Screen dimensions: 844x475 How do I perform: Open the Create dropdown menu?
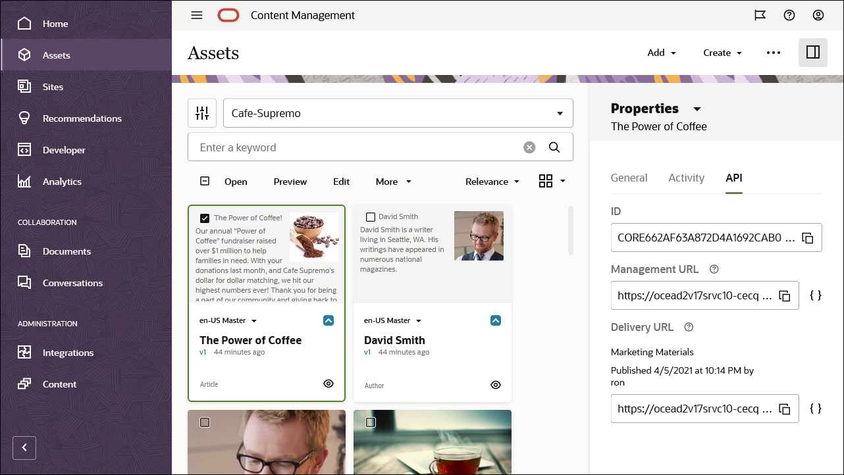[x=722, y=53]
